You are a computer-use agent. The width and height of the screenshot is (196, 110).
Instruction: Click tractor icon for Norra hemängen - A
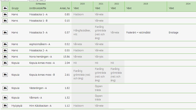[5, 57]
